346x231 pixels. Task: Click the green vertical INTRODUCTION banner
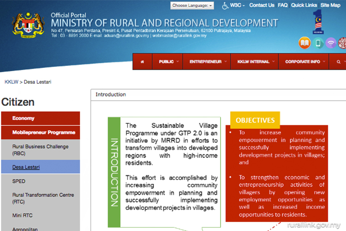click(114, 172)
